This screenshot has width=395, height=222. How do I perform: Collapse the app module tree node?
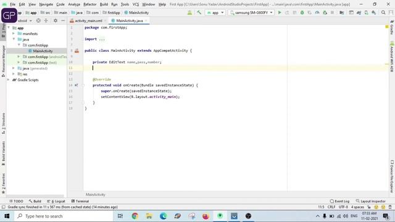point(9,28)
